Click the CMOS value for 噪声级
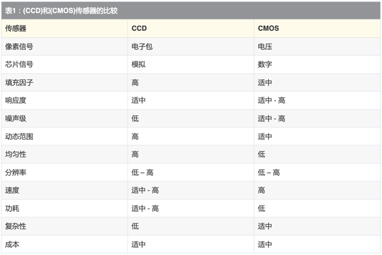The height and width of the screenshot is (255, 382). 271,119
